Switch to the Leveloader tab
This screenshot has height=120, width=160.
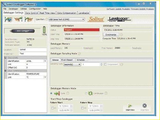pos(84,13)
